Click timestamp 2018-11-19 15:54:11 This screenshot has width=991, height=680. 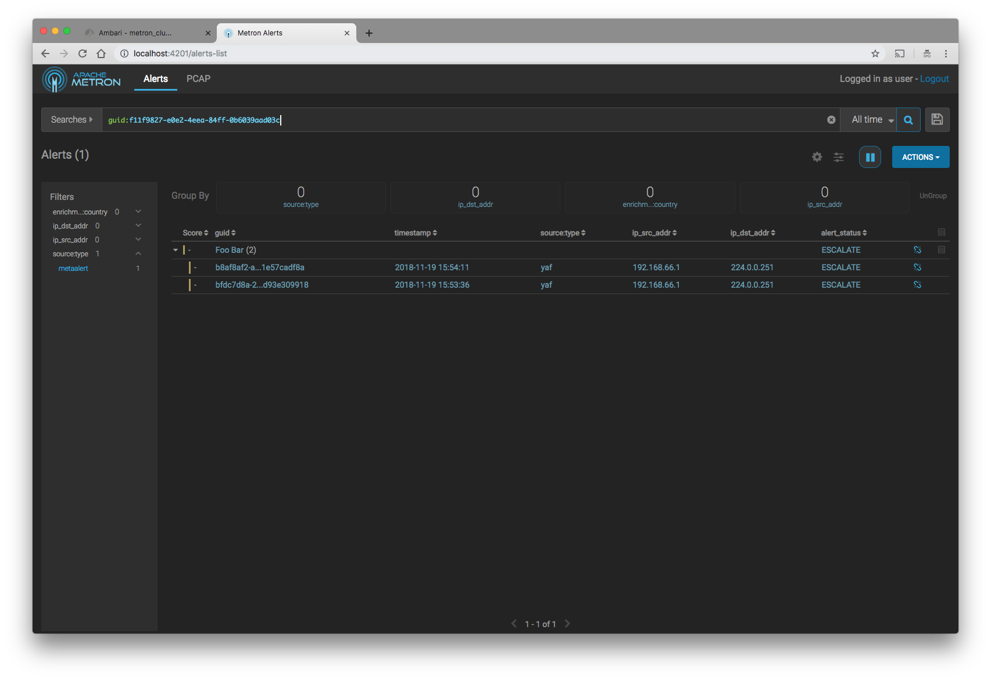[432, 267]
